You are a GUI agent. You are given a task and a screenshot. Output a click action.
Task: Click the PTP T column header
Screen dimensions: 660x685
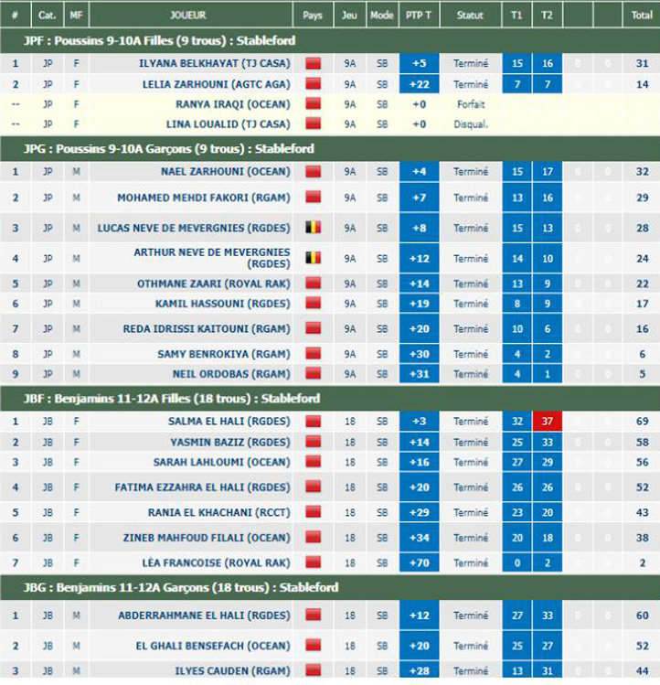[x=420, y=16]
